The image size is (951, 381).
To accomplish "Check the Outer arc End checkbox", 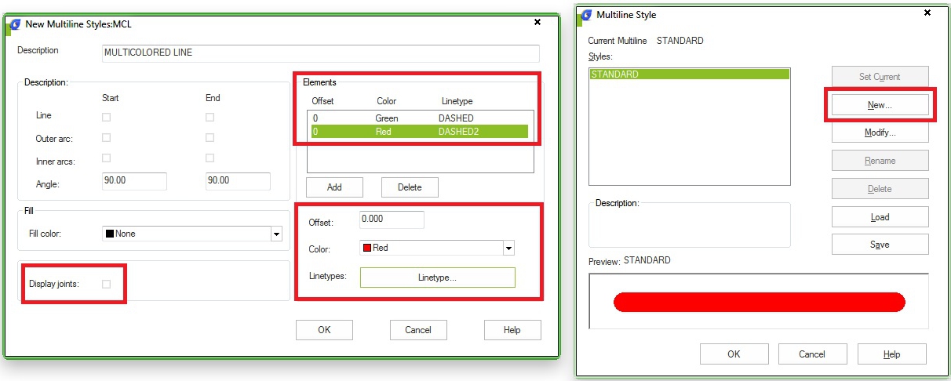I will tap(210, 138).
